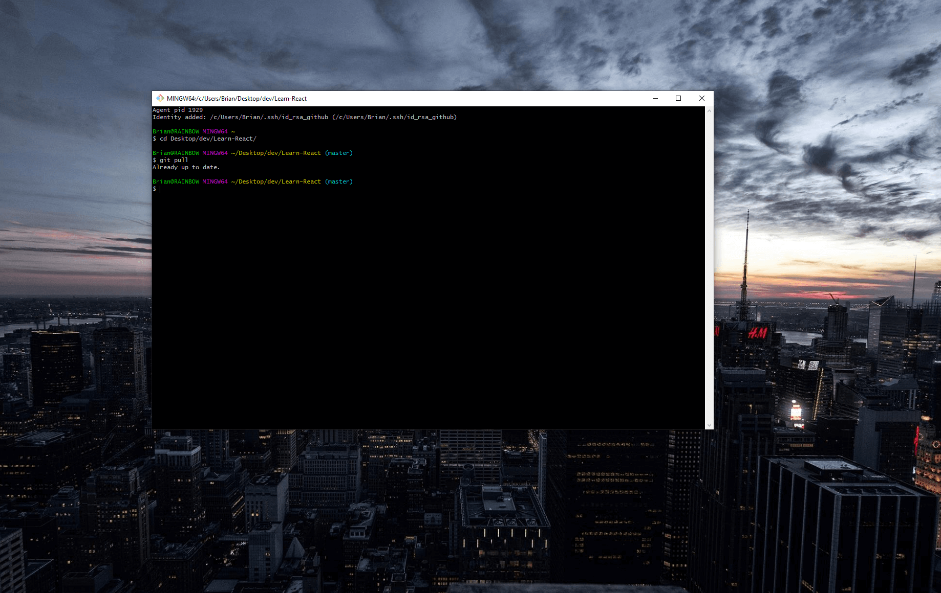Image resolution: width=941 pixels, height=593 pixels.
Task: Click the scrollbar up arrow
Action: click(x=709, y=109)
